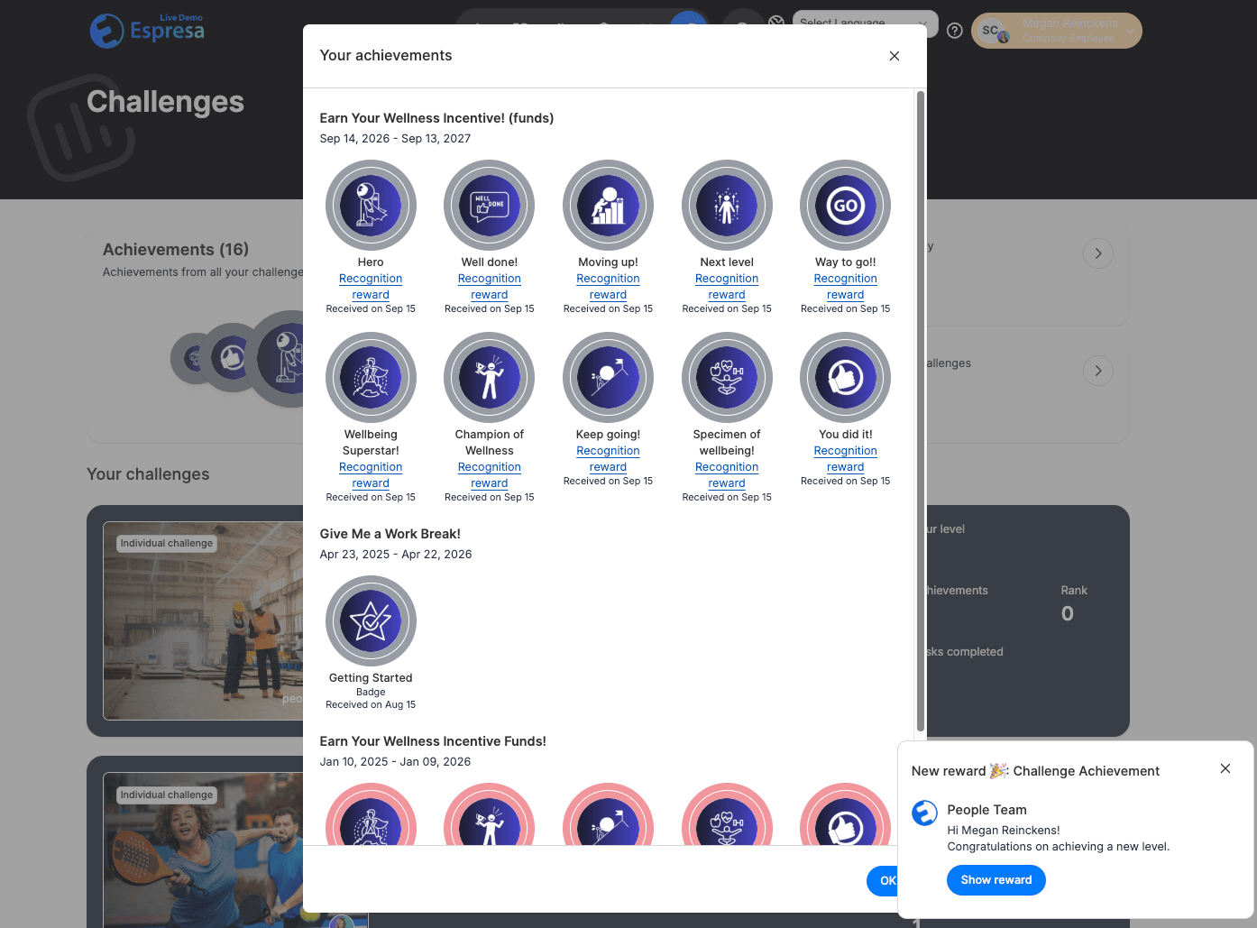Viewport: 1257px width, 928px height.
Task: Open Recognition reward link under Specimen of wellbeing!
Action: (727, 475)
